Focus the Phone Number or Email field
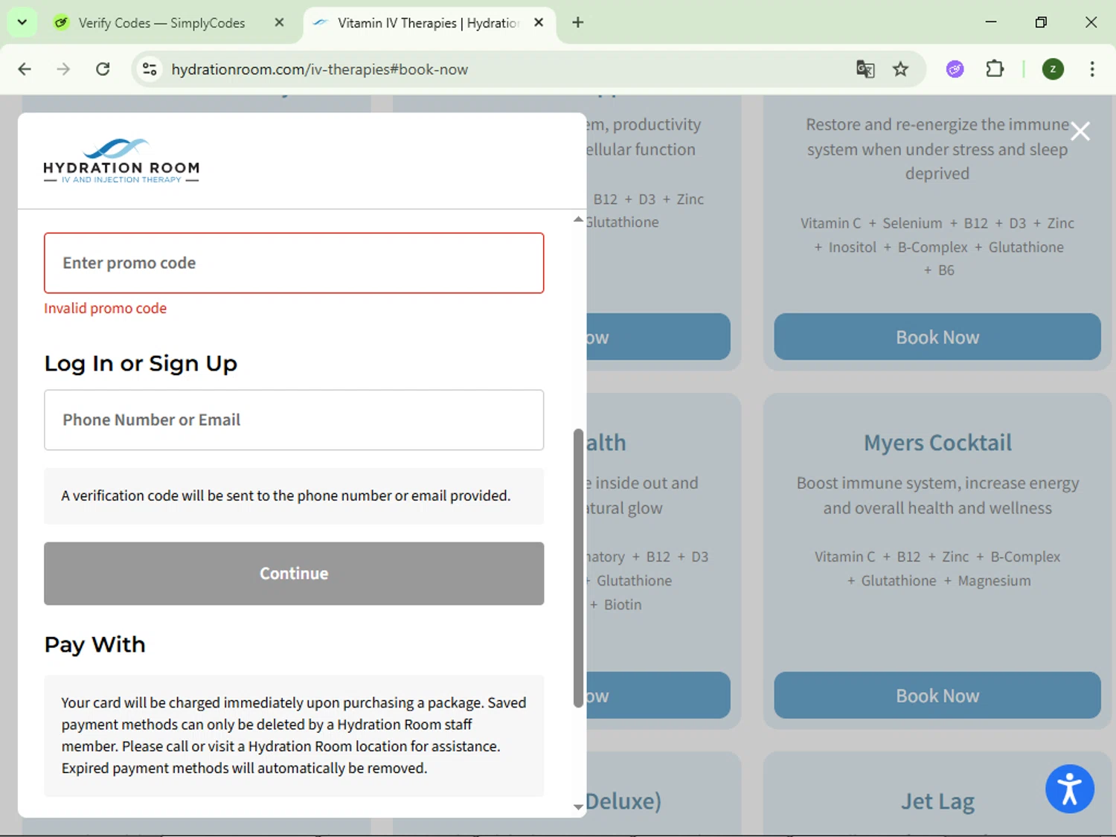This screenshot has height=837, width=1116. (x=294, y=420)
